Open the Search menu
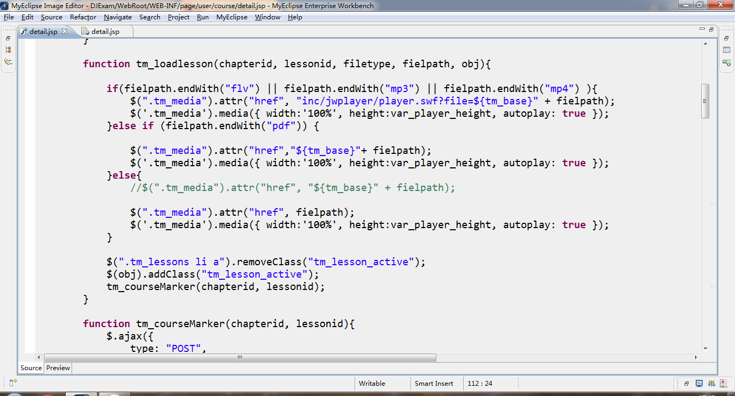735x396 pixels. tap(150, 17)
